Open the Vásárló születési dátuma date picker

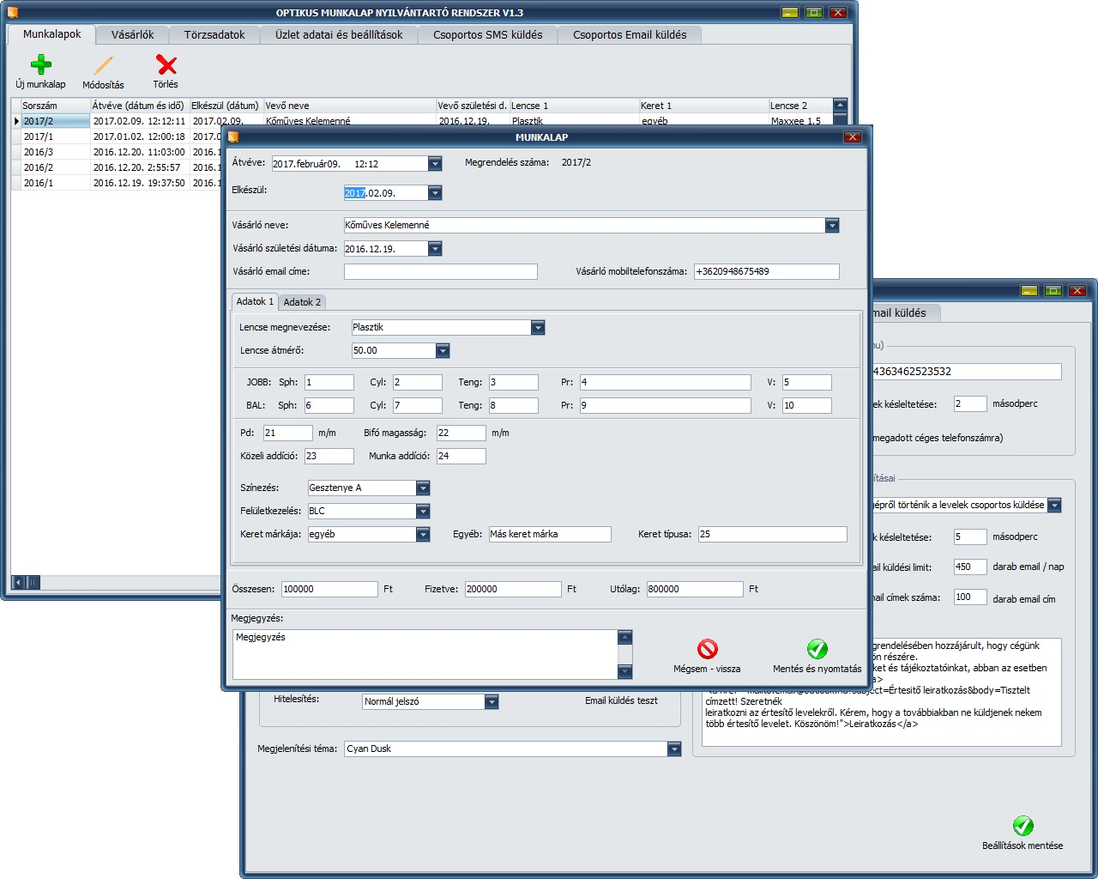click(435, 249)
